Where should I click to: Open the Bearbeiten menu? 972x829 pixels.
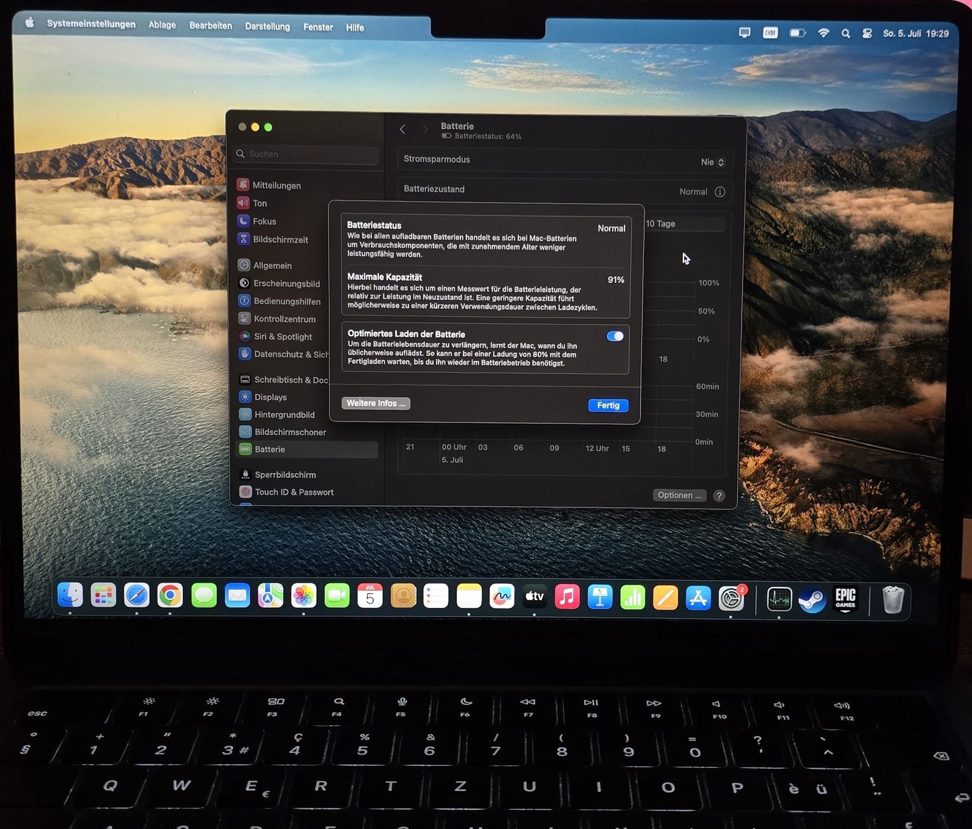coord(211,26)
